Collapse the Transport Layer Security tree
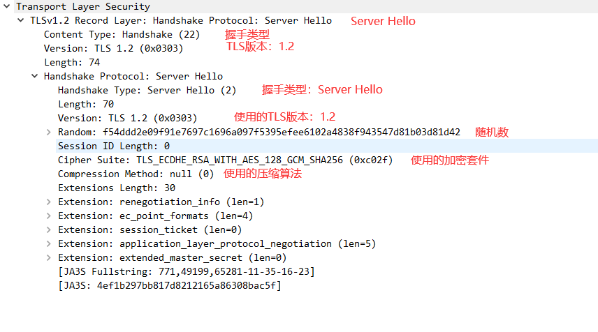598x332 pixels. pos(7,6)
